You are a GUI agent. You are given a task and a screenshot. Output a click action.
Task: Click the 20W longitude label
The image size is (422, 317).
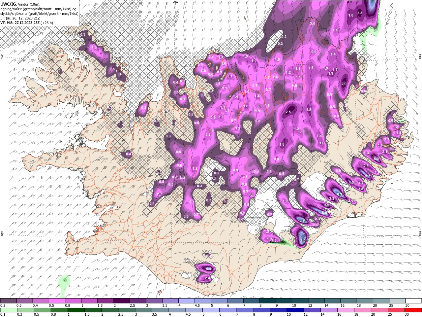[x=175, y=2]
